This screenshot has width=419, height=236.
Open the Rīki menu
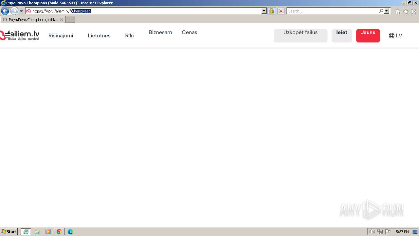130,36
